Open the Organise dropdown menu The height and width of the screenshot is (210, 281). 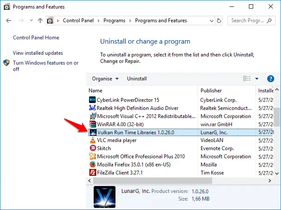(105, 79)
